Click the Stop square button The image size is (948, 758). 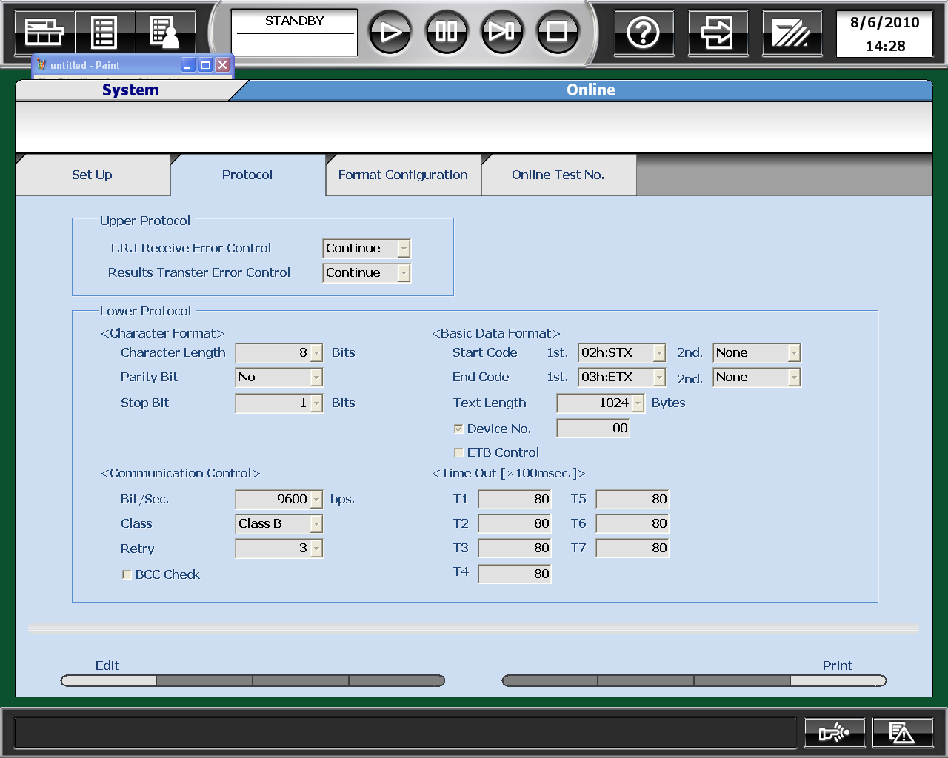557,32
